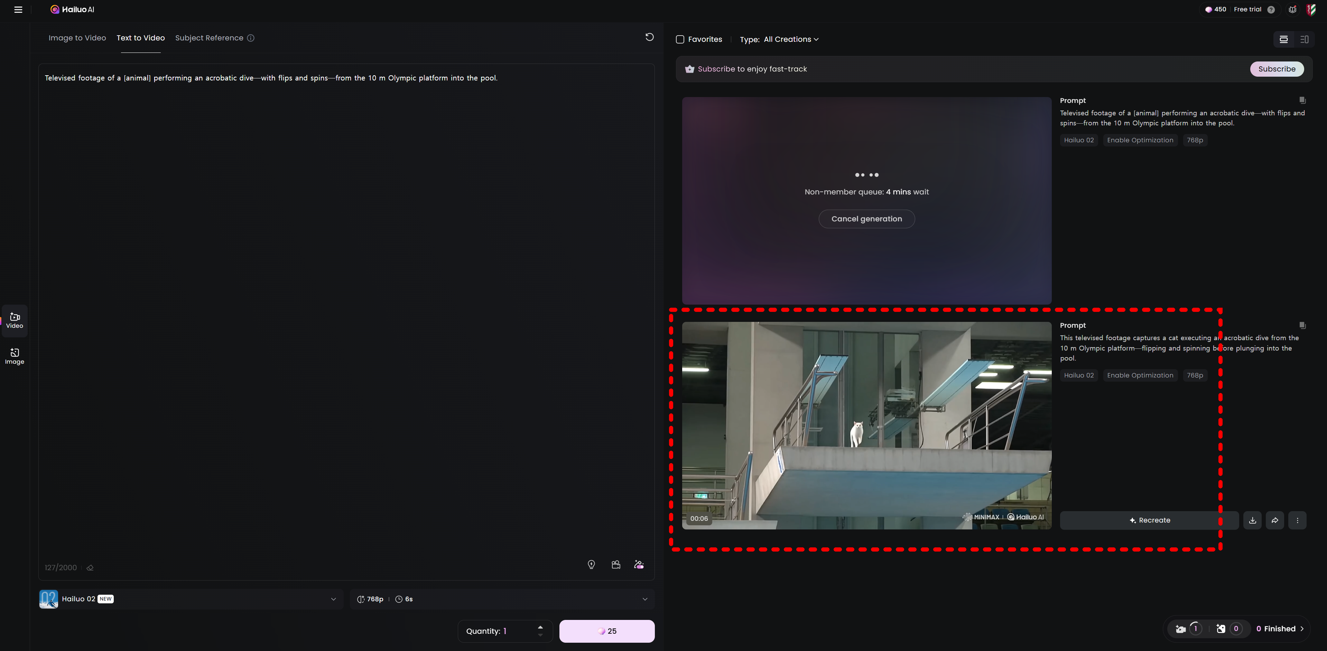Open the three-dot more options menu
Screen dimensions: 1327x651
pyautogui.click(x=1297, y=520)
